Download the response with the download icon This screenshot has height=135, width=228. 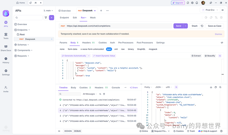211,87
